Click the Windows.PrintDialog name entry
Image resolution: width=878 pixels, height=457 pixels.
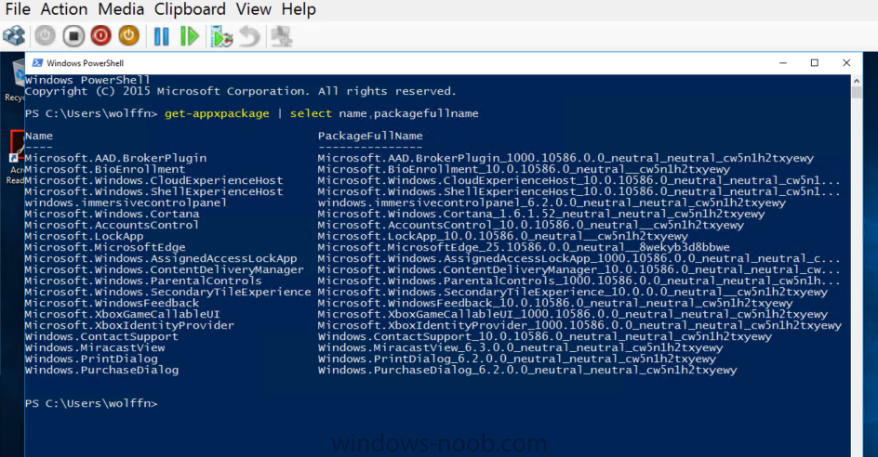pyautogui.click(x=91, y=359)
